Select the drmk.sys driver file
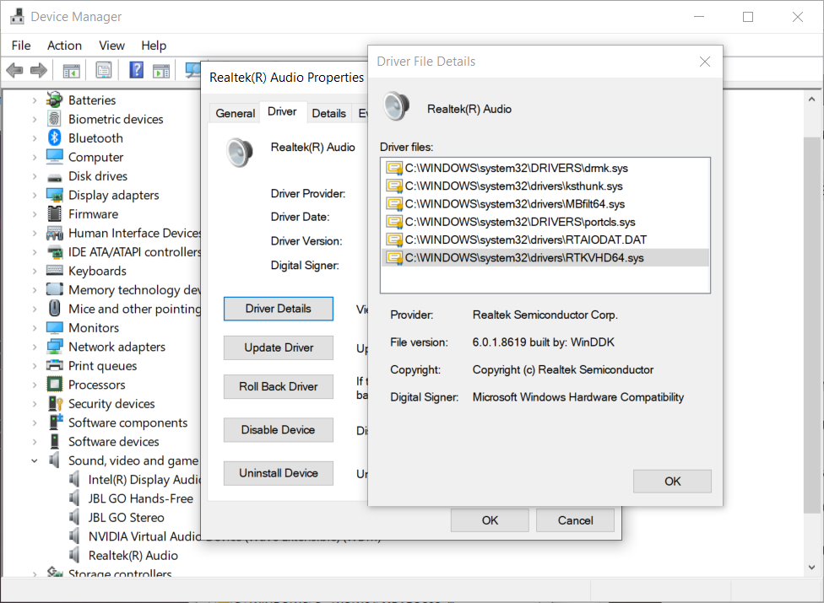This screenshot has width=824, height=603. (545, 168)
